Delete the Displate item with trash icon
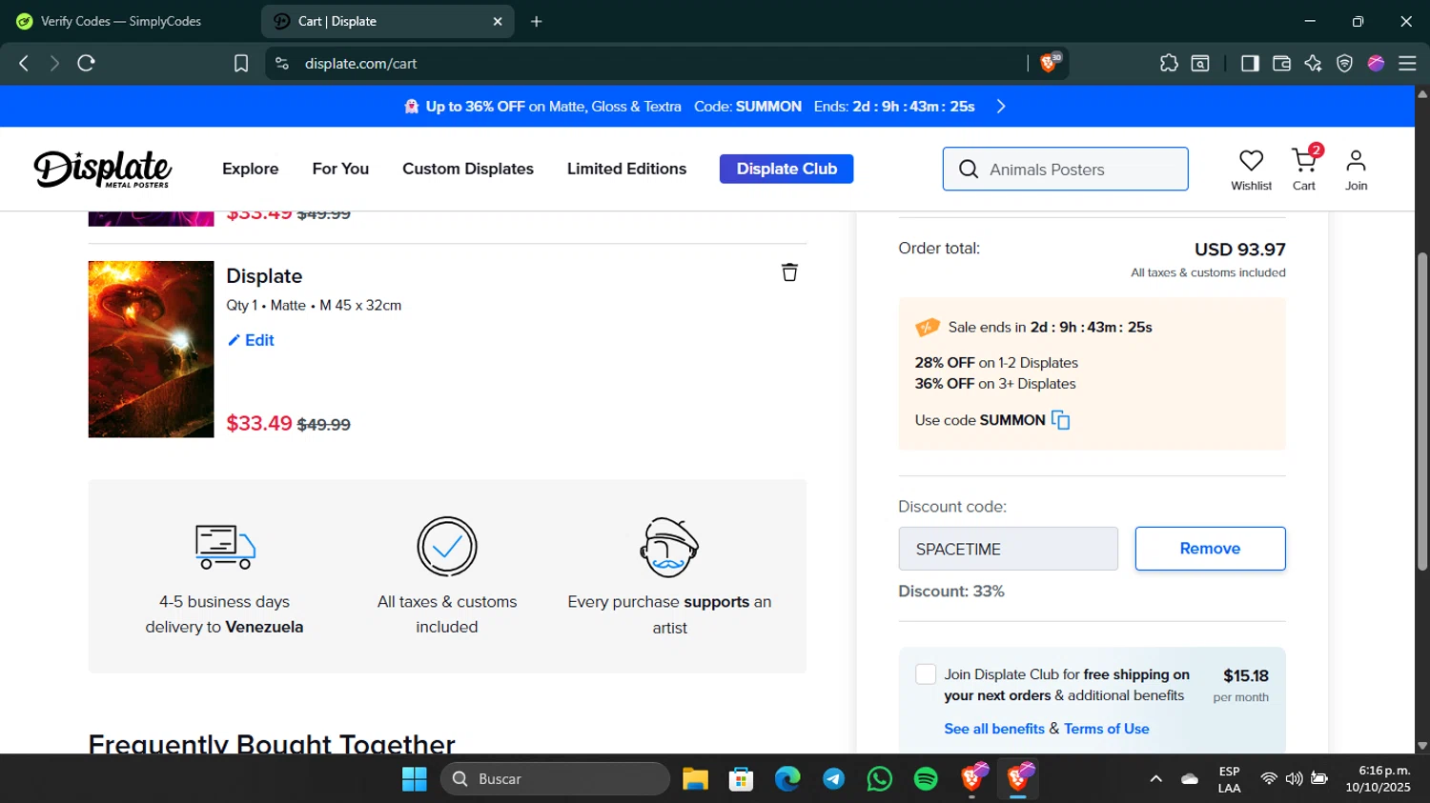Image resolution: width=1430 pixels, height=803 pixels. point(789,272)
